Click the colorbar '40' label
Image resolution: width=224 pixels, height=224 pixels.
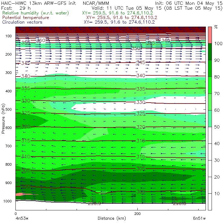[217, 143]
